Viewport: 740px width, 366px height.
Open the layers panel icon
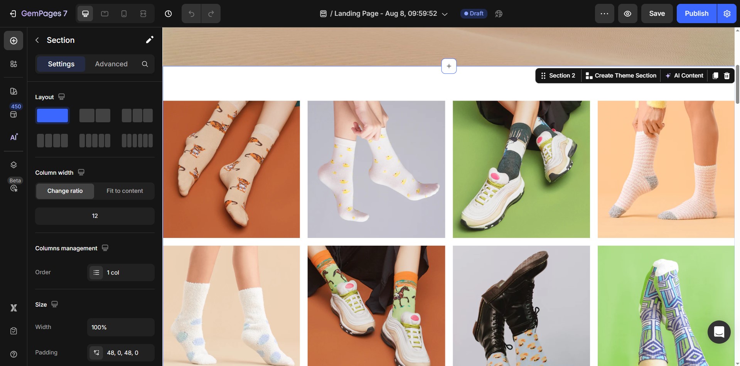coord(13,165)
